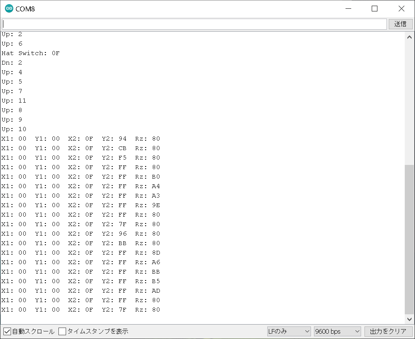The image size is (415, 339).
Task: Click the 'Up: 11' output line
Action: (x=14, y=101)
